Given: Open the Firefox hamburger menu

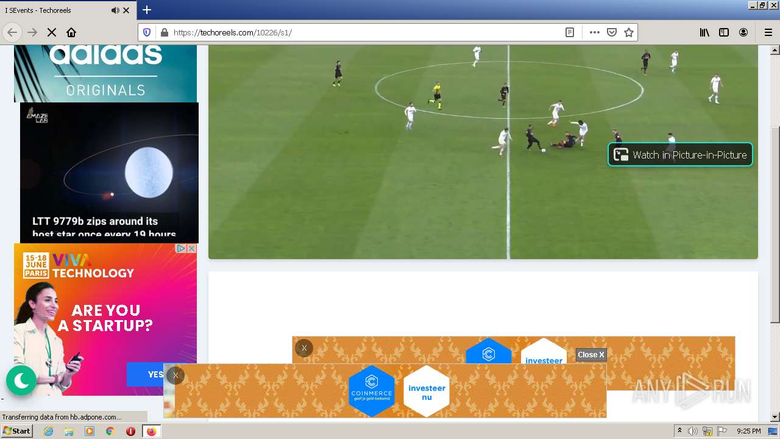Looking at the screenshot, I should click(x=768, y=32).
